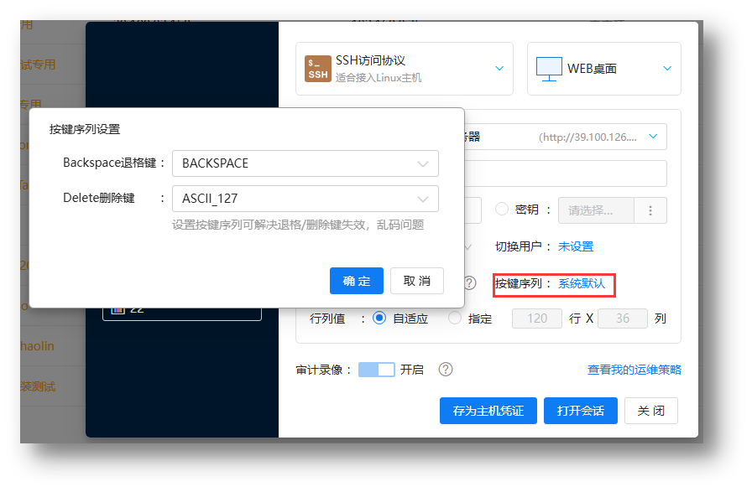Click the 系统默认 key sequence link

point(582,283)
